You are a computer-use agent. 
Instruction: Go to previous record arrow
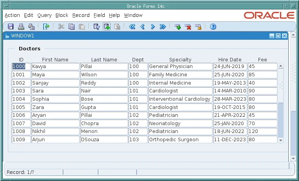coord(142,26)
